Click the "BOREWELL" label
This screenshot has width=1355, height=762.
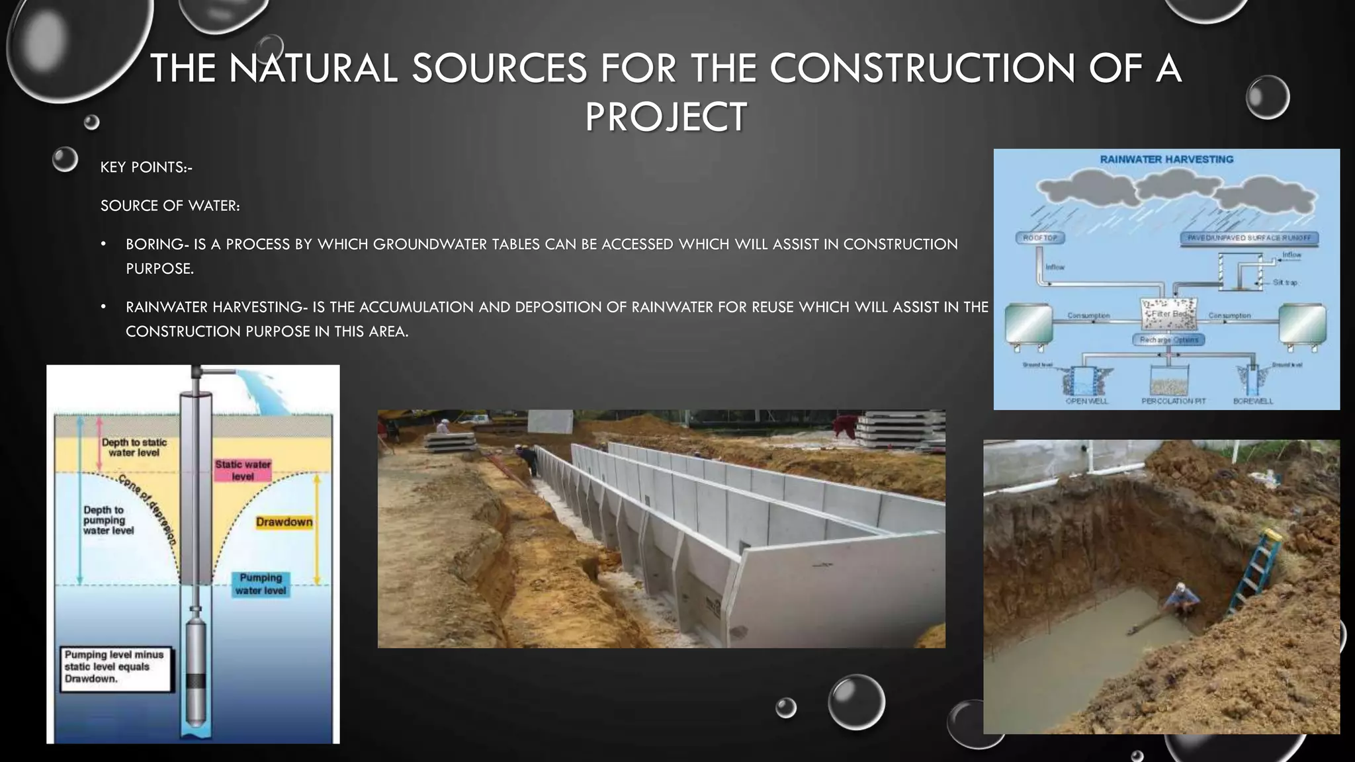[1253, 401]
